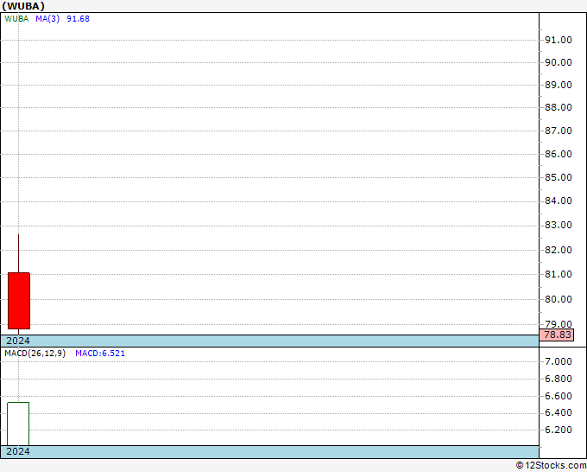
Task: Click the (WUBA) chart title
Action: (23, 6)
